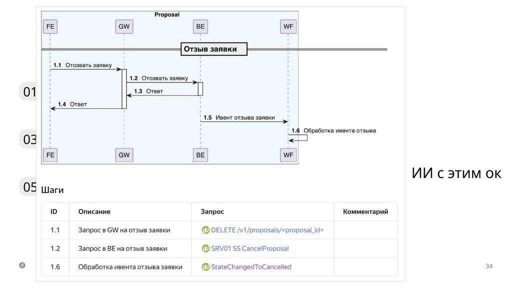Click the "ИИ с этим ок" text
The height and width of the screenshot is (288, 512).
tap(456, 173)
